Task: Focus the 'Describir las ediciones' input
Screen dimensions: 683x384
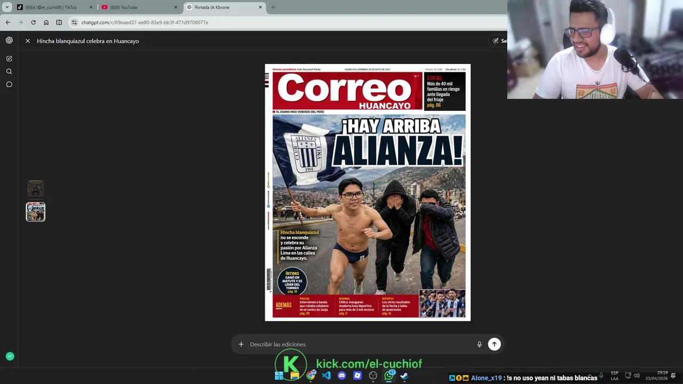Action: click(360, 345)
